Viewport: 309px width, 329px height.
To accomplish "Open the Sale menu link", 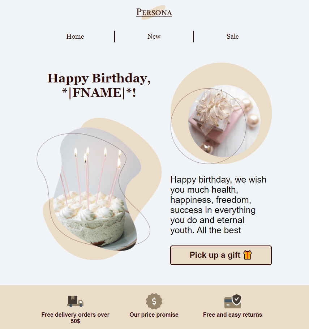I will coord(232,37).
